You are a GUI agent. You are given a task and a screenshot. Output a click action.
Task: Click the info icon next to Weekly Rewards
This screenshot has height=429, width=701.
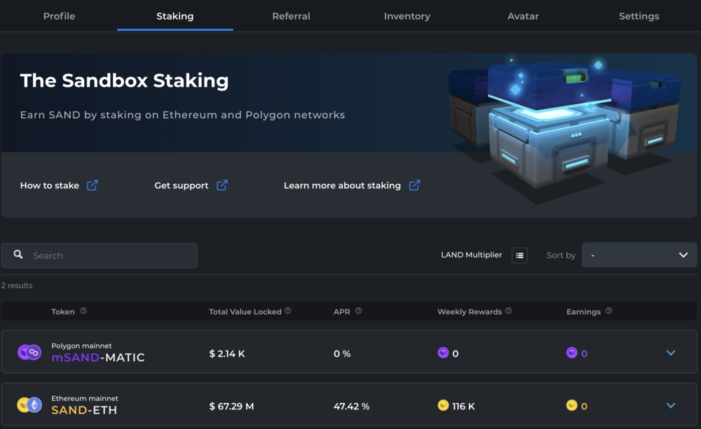pos(509,311)
